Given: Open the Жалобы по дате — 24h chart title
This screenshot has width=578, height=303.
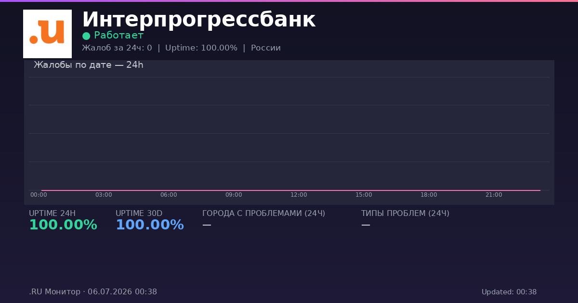Looking at the screenshot, I should tap(89, 65).
